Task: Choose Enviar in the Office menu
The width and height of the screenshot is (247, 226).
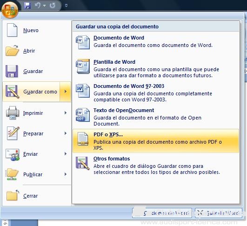Action: 30,154
